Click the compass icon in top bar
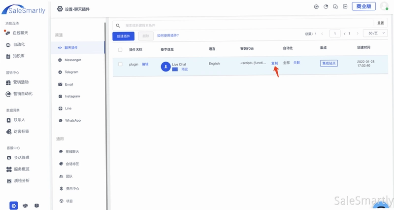The height and width of the screenshot is (210, 394). 316,7
